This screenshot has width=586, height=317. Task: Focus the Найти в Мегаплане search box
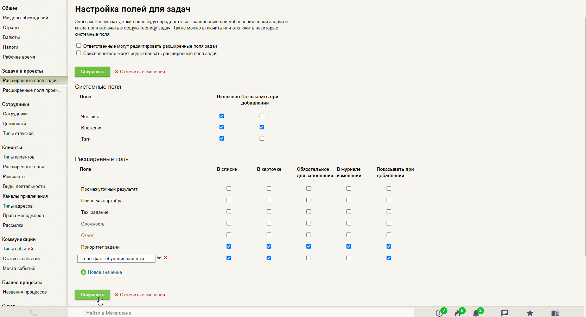[x=241, y=313]
